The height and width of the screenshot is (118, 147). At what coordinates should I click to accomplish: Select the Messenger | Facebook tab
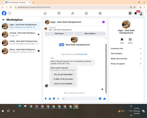pyautogui.click(x=18, y=2)
